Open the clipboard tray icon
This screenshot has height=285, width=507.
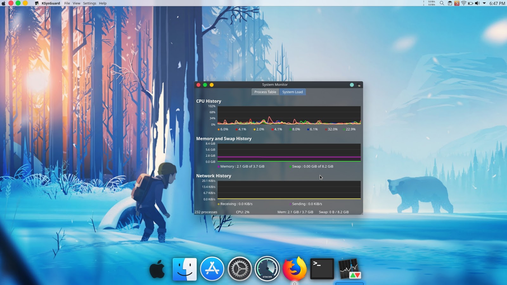coord(450,3)
